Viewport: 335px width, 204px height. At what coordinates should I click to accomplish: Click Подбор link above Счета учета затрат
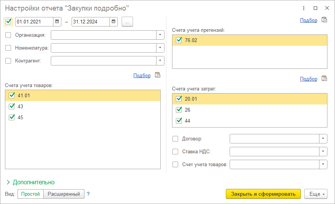click(x=308, y=79)
